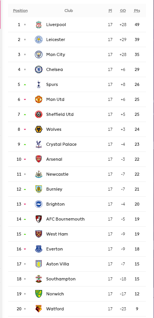Image resolution: width=154 pixels, height=318 pixels.
Task: Open the Aston Villa club link
Action: pyautogui.click(x=57, y=264)
